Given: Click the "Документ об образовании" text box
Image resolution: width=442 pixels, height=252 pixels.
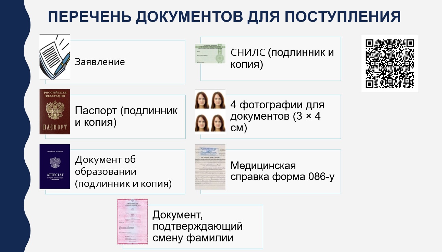Looking at the screenshot, I should tap(123, 171).
